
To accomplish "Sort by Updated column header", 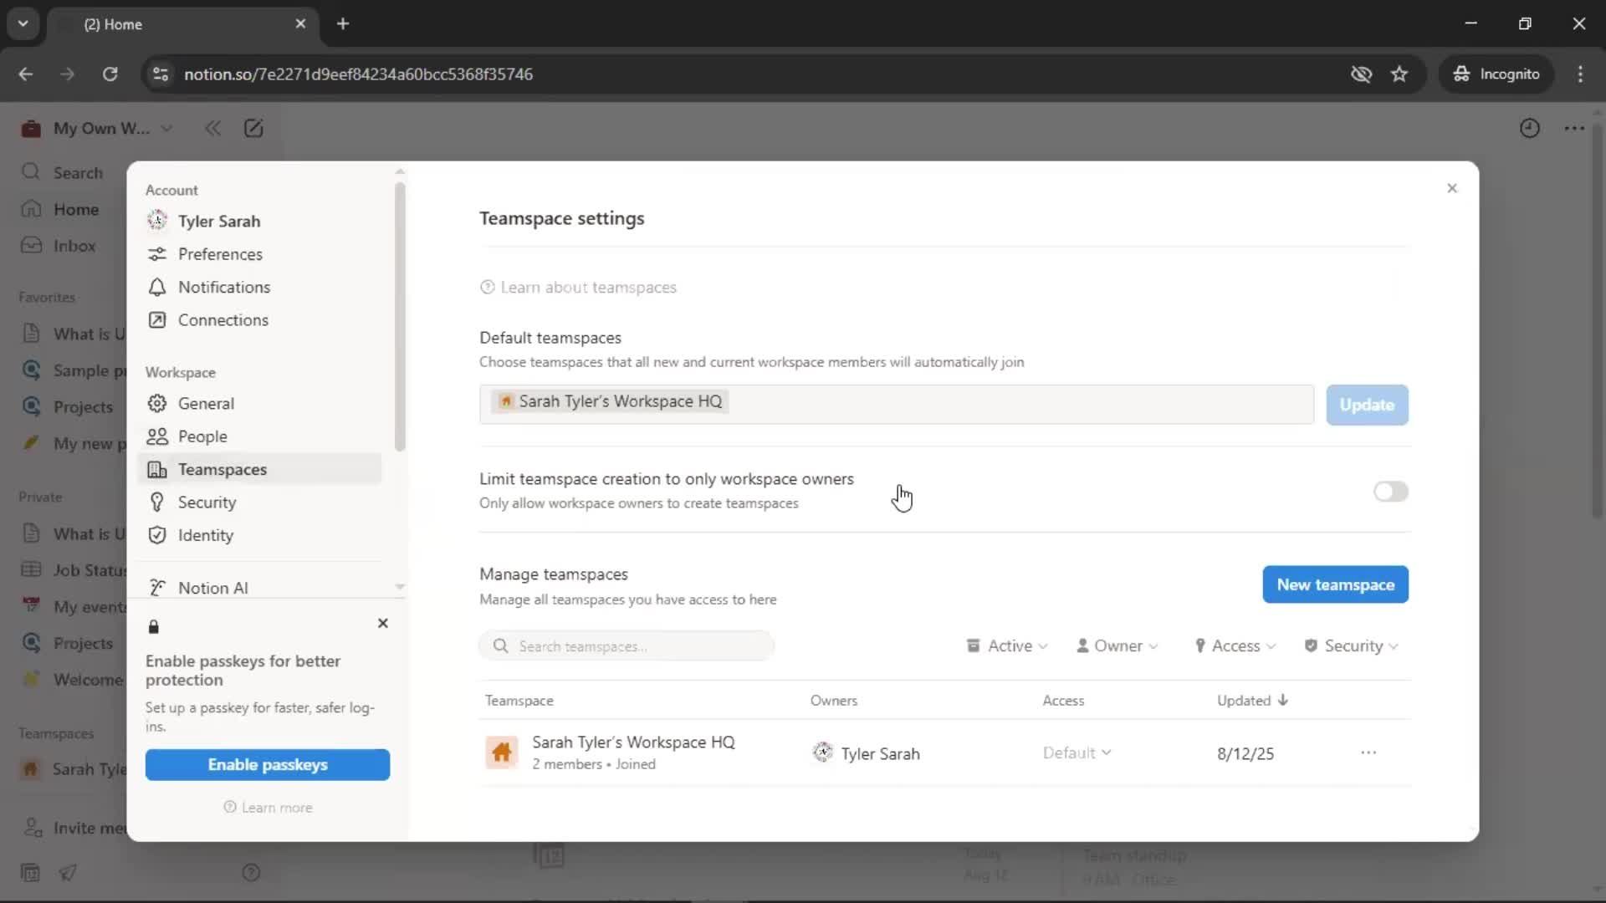I will tap(1252, 700).
